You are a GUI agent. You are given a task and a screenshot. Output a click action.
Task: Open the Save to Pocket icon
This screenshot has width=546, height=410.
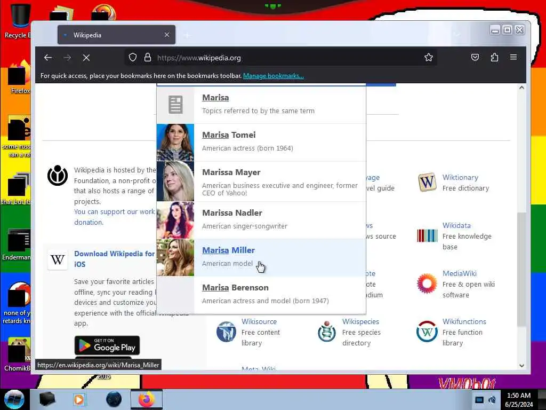475,57
